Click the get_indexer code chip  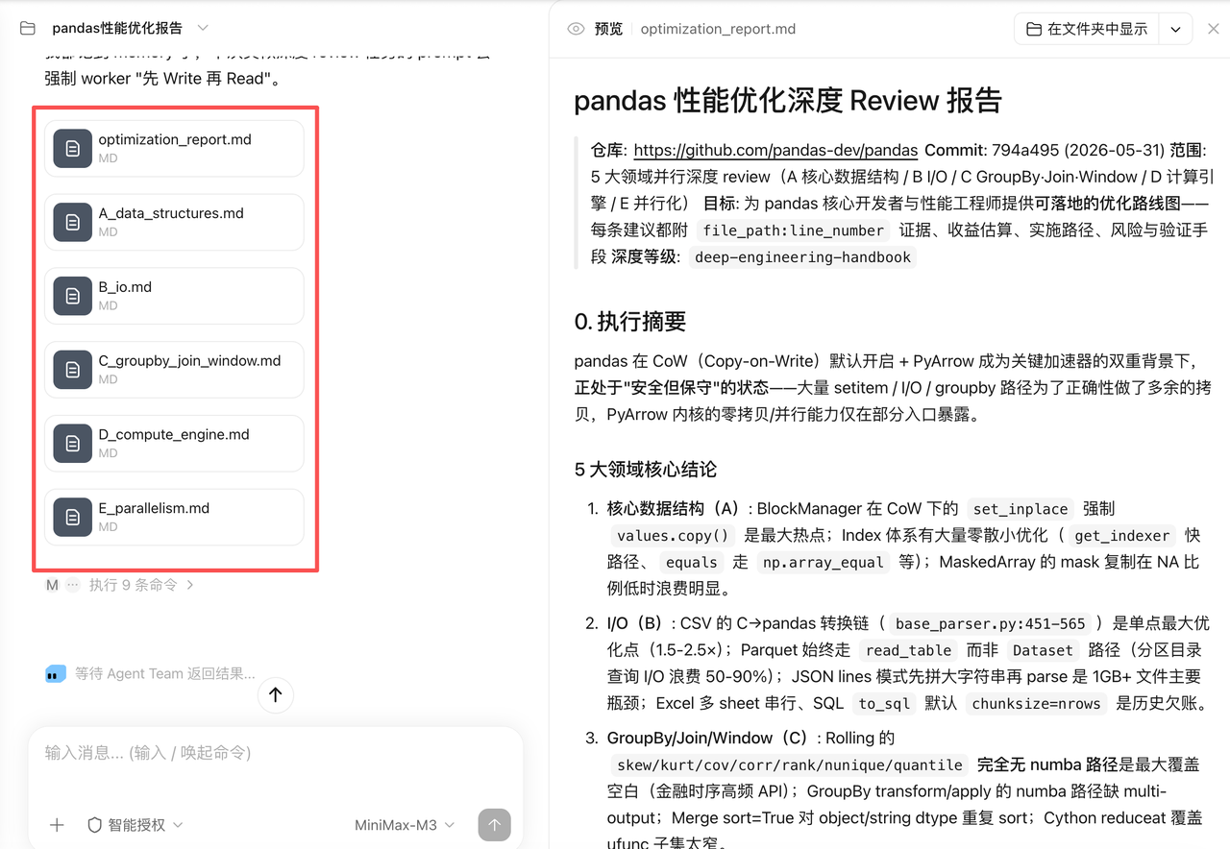click(x=1122, y=536)
